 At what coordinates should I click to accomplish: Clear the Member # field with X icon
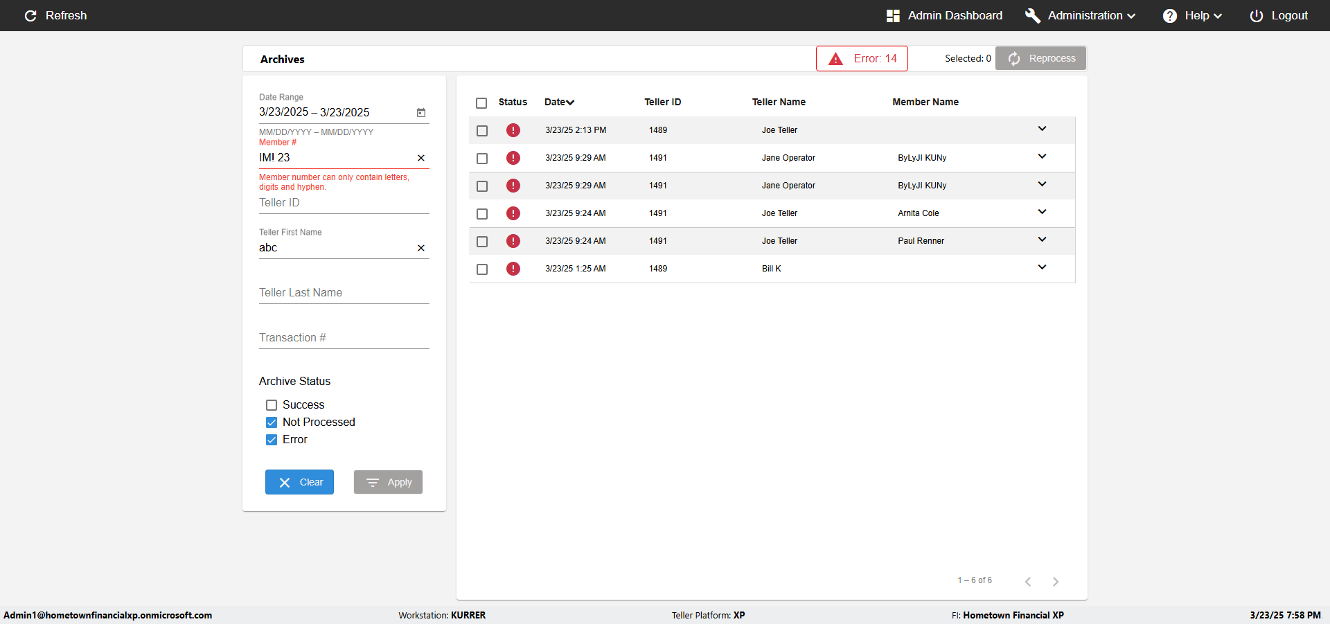[420, 158]
